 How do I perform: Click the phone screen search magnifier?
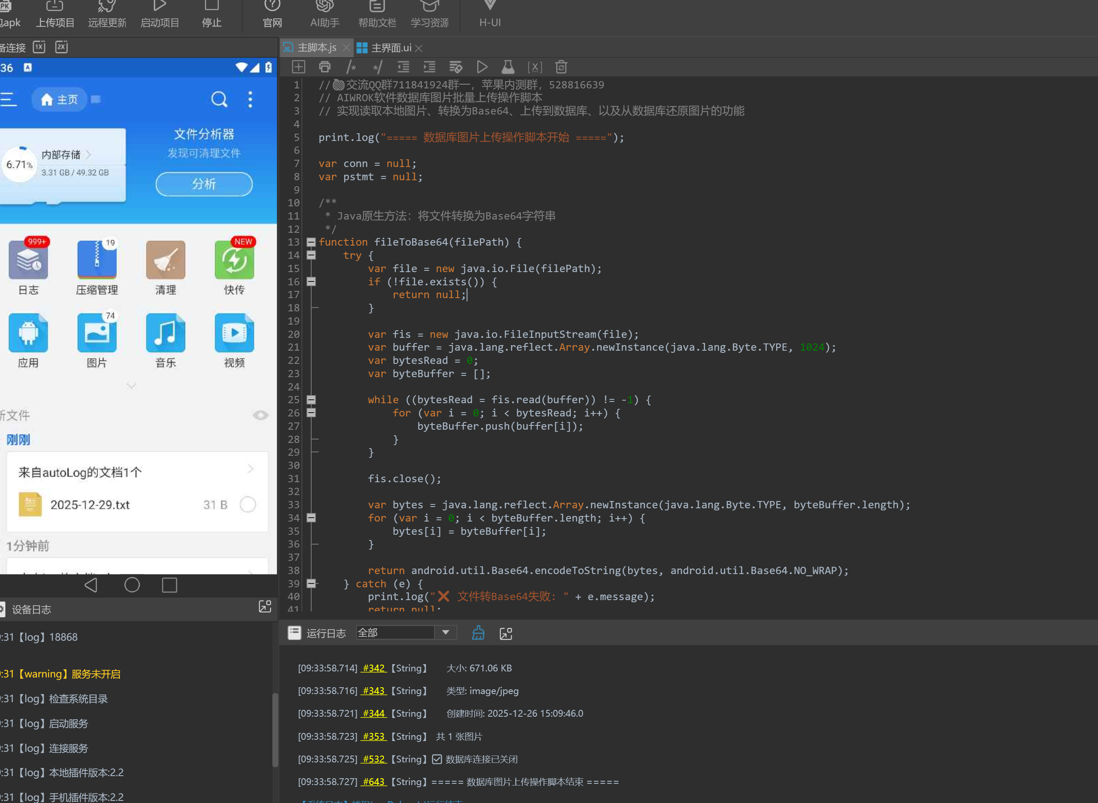pyautogui.click(x=219, y=100)
